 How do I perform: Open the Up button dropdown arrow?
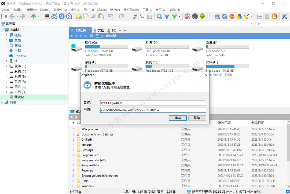pos(39,16)
